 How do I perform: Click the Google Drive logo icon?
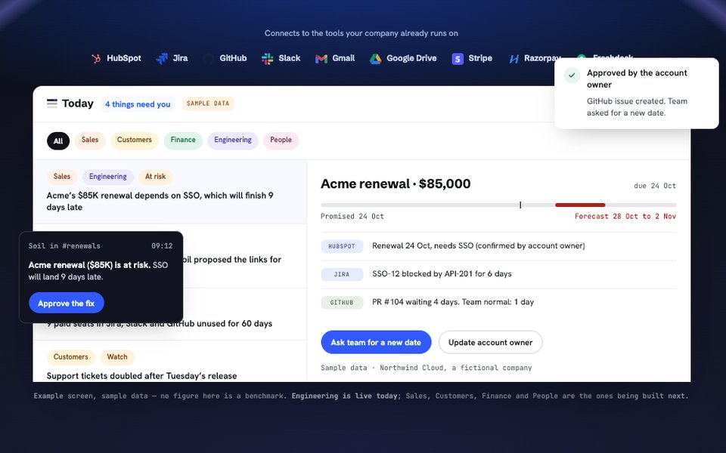coord(376,59)
